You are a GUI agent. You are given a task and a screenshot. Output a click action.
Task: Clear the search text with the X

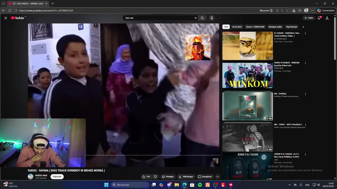pos(196,18)
